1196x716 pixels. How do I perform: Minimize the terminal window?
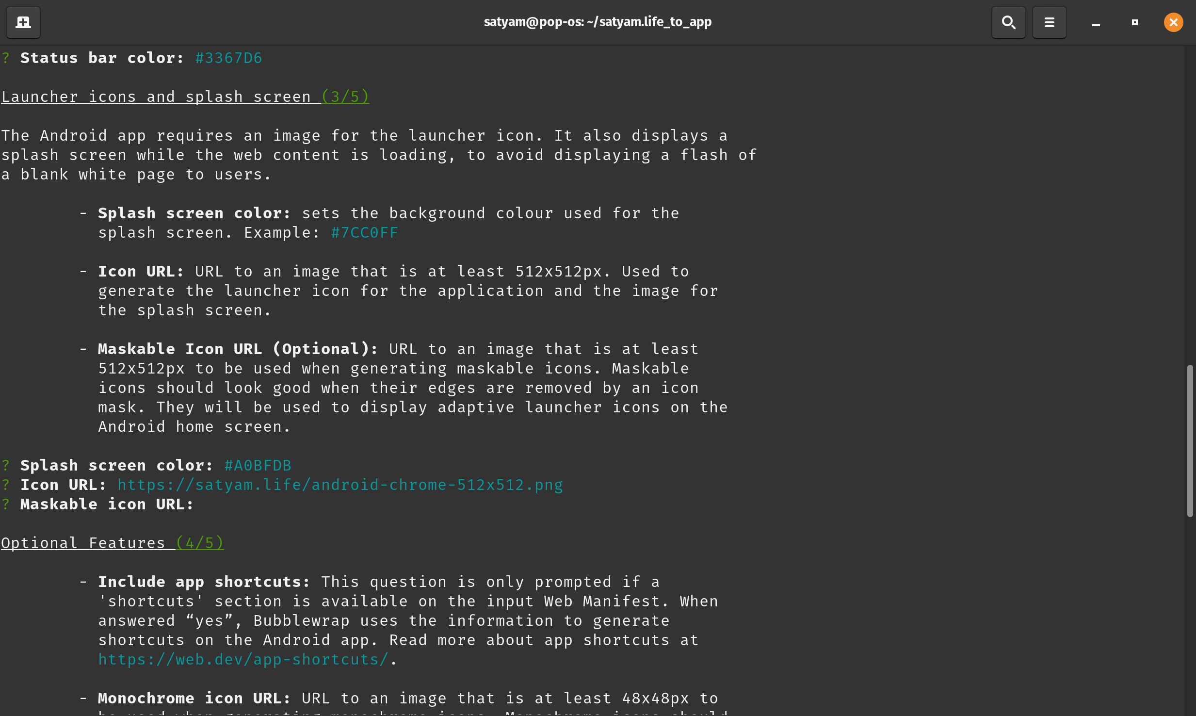[1096, 22]
